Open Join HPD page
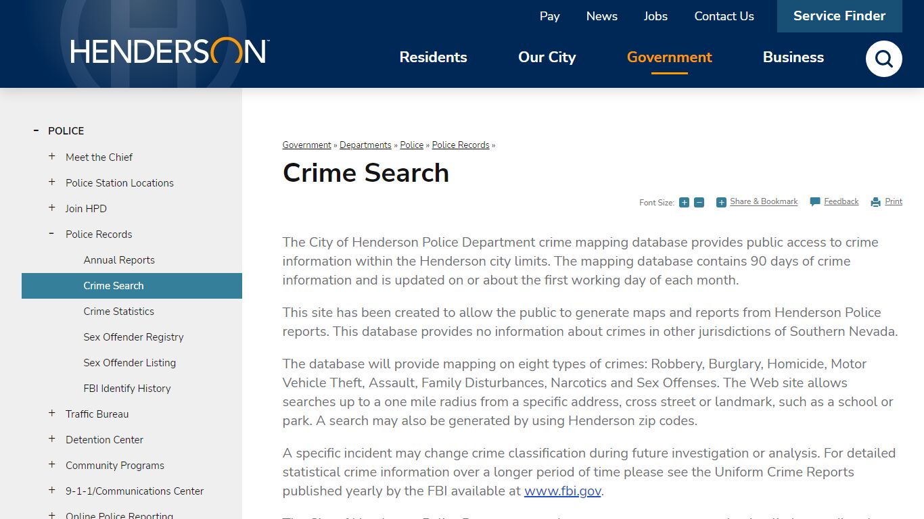924x519 pixels. click(86, 209)
